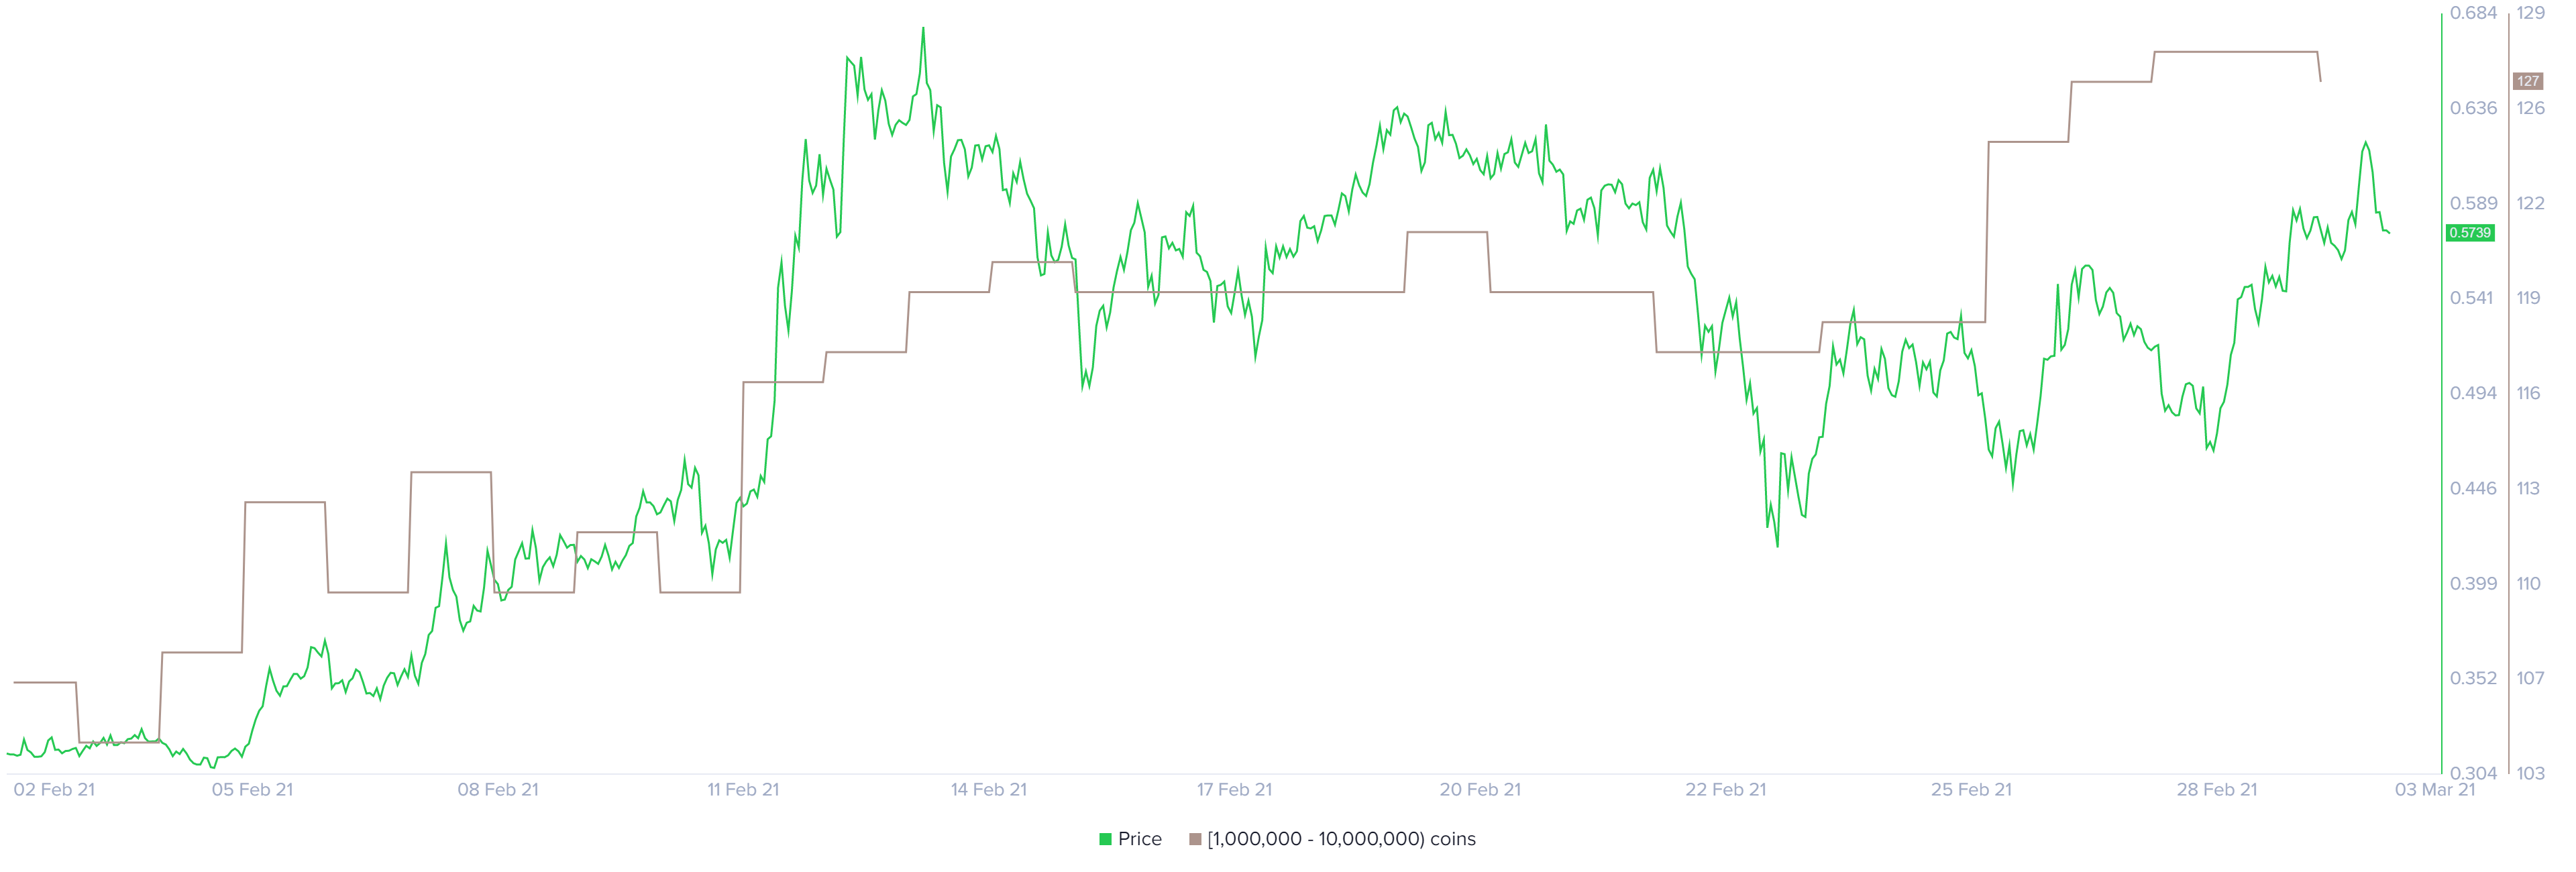Click the 25 Feb 21 date label
The width and height of the screenshot is (2576, 872).
(x=1971, y=789)
